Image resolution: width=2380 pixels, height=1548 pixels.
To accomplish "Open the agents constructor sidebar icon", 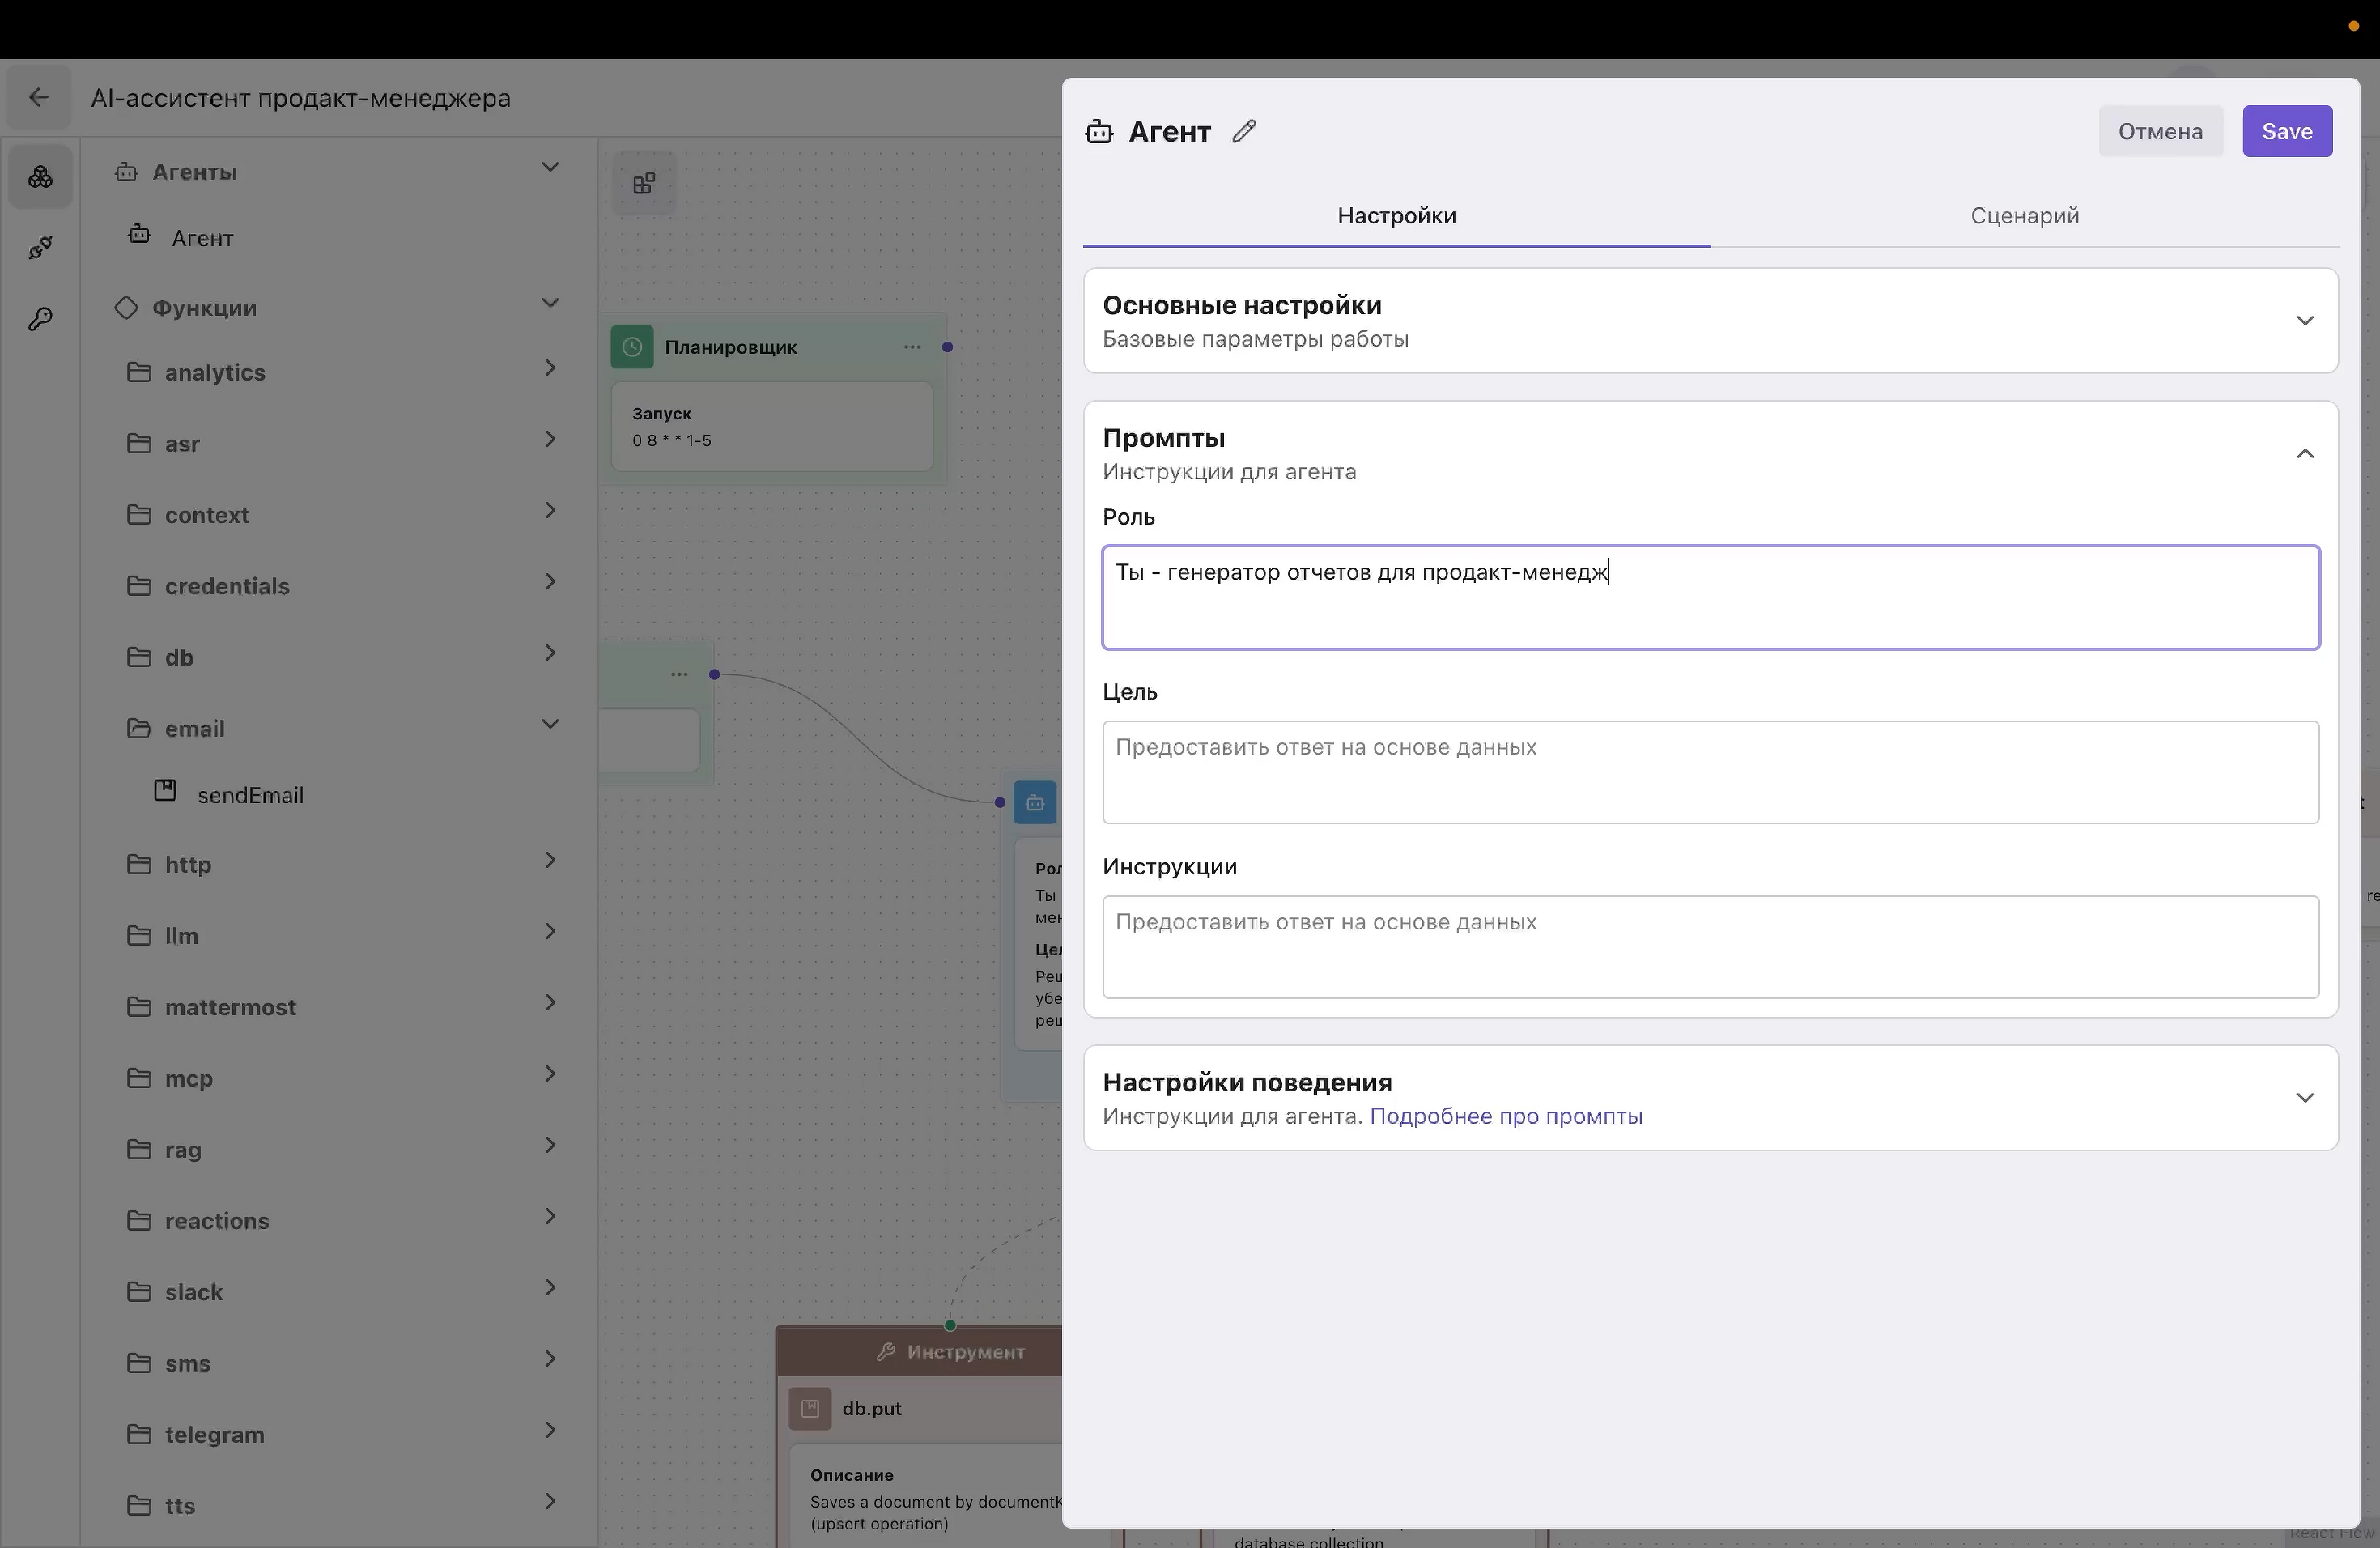I will 40,177.
